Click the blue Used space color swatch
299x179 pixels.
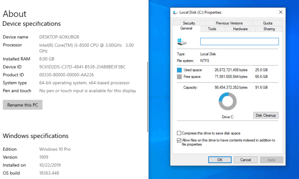[x=179, y=70]
